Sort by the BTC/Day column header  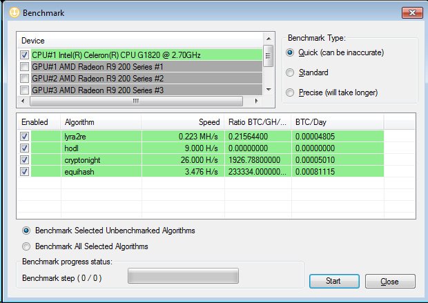[x=338, y=122]
